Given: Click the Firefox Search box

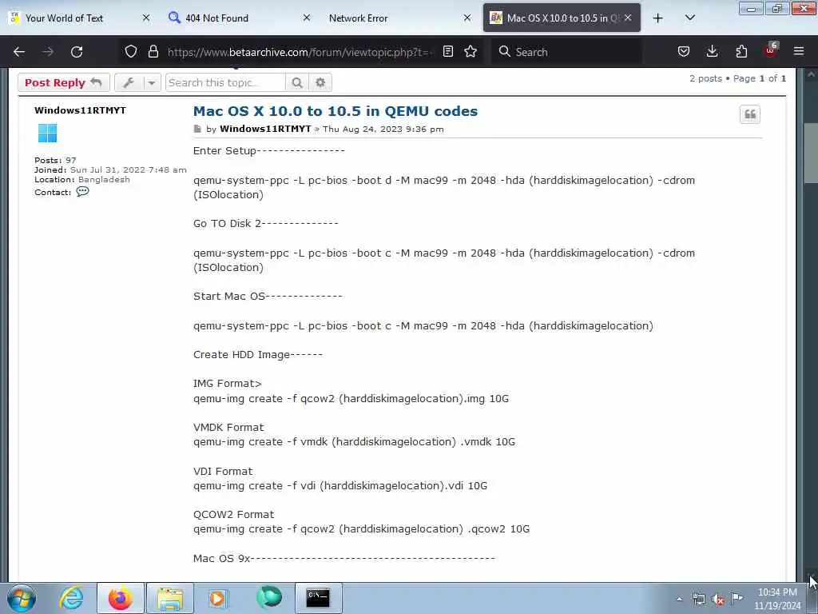Looking at the screenshot, I should [x=566, y=52].
